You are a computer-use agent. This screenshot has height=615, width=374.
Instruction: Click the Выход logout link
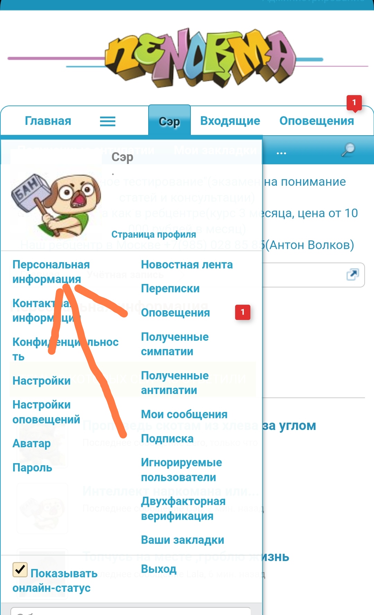[x=159, y=569]
